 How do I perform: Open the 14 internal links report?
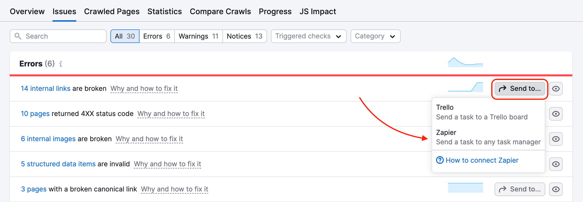[46, 88]
